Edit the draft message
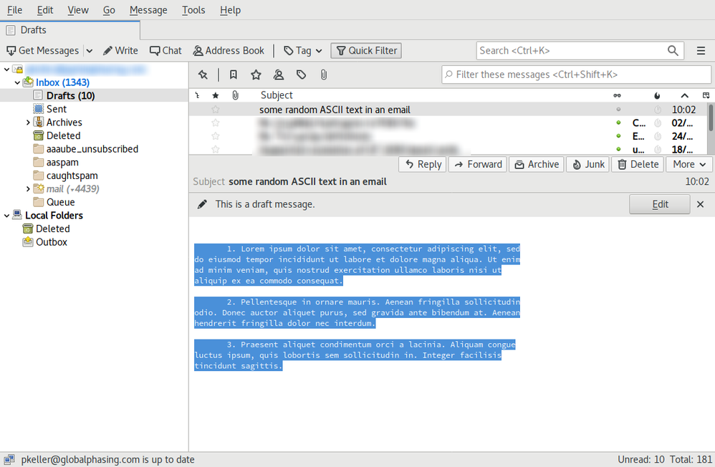This screenshot has width=715, height=467. (x=658, y=204)
